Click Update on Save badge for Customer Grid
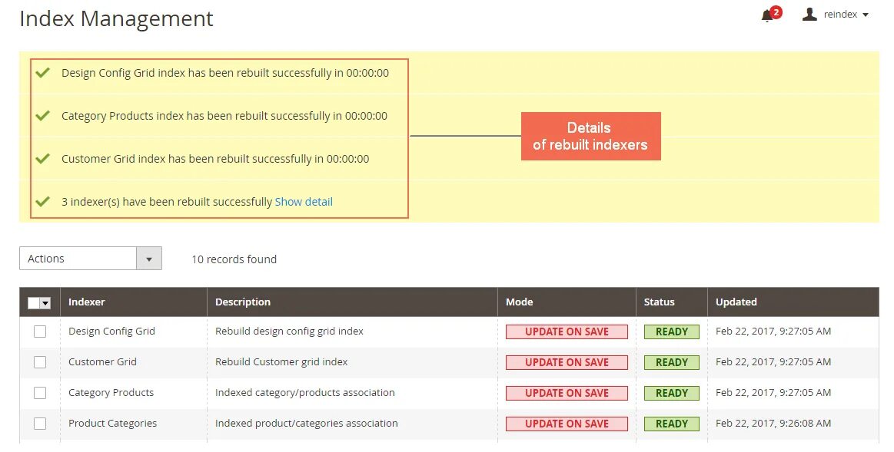The width and height of the screenshot is (894, 452). coord(567,362)
